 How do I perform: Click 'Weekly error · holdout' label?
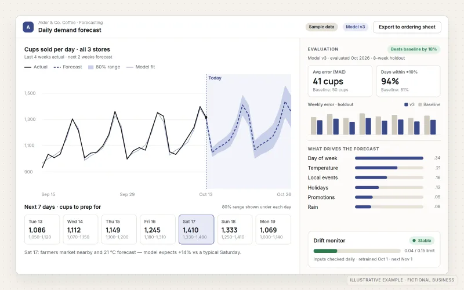point(331,104)
